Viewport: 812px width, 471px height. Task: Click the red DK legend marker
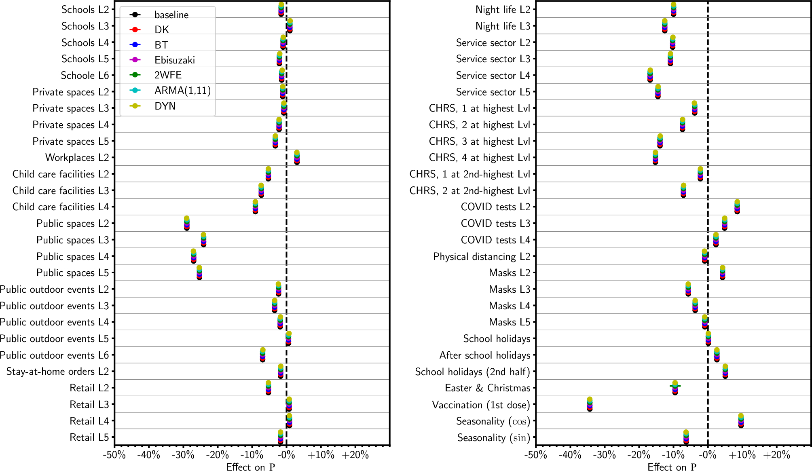[x=135, y=30]
